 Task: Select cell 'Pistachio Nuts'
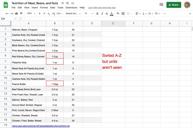point(29,62)
